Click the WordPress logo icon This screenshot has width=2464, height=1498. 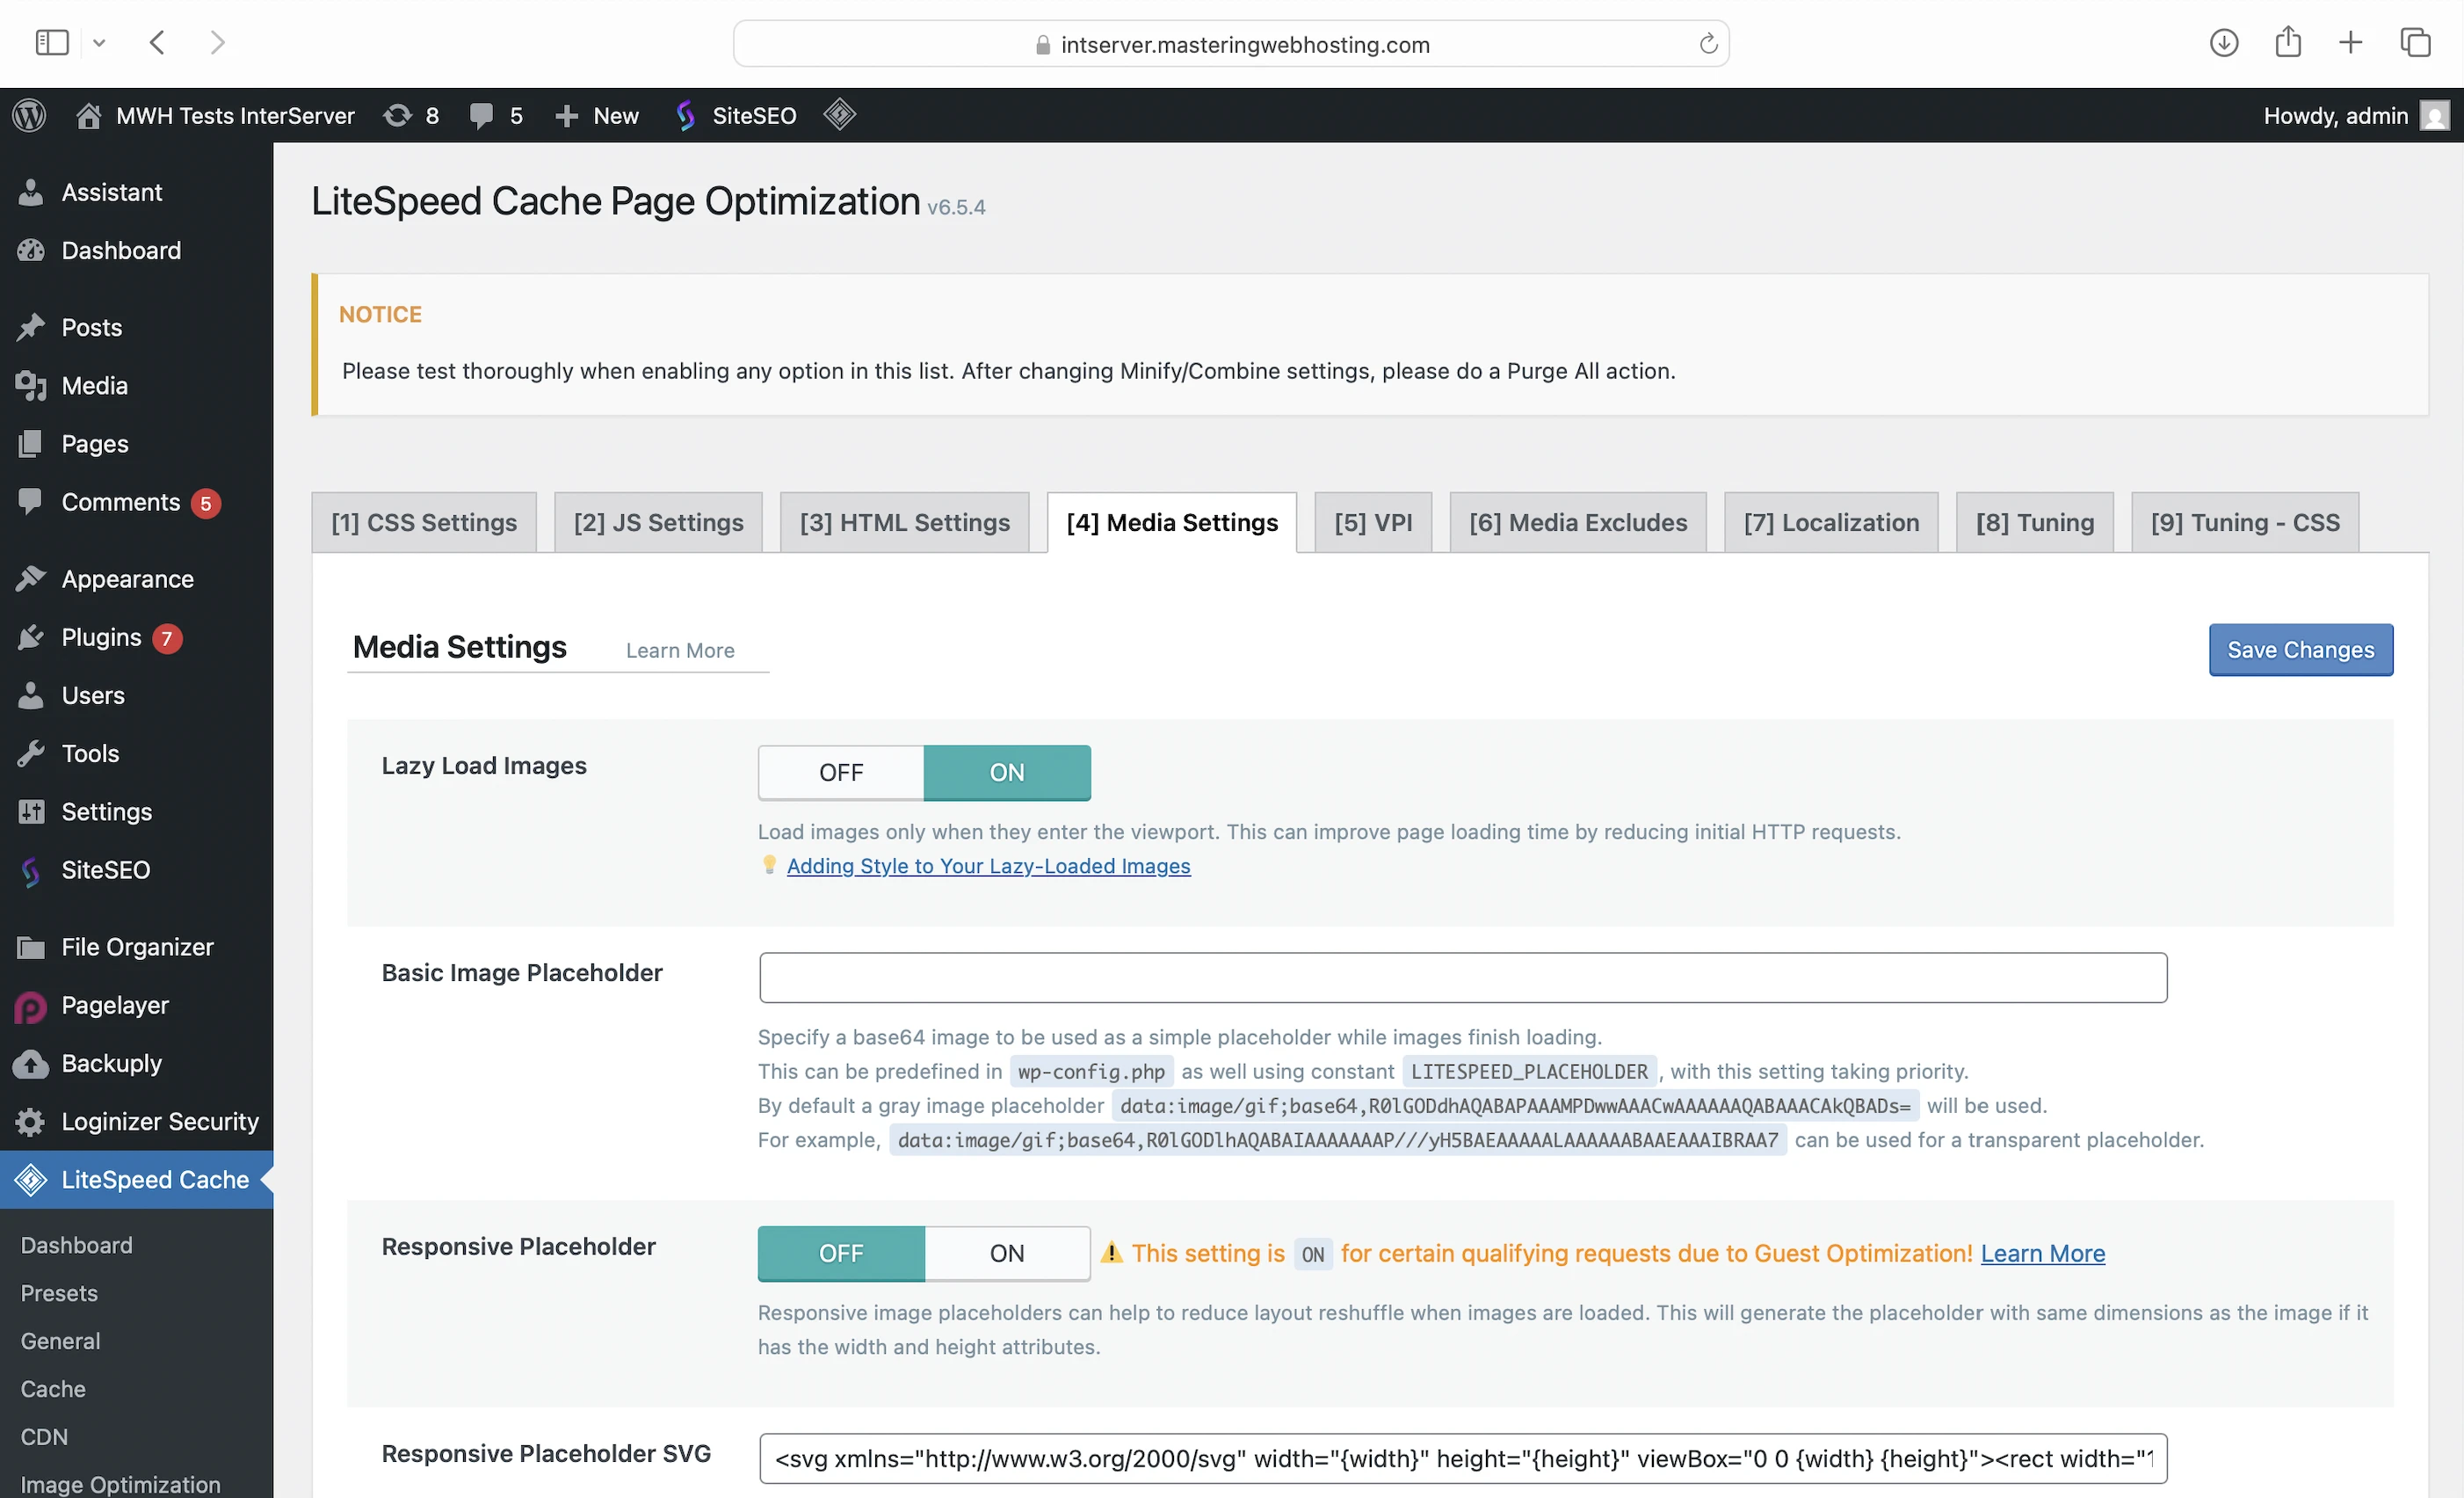(30, 115)
